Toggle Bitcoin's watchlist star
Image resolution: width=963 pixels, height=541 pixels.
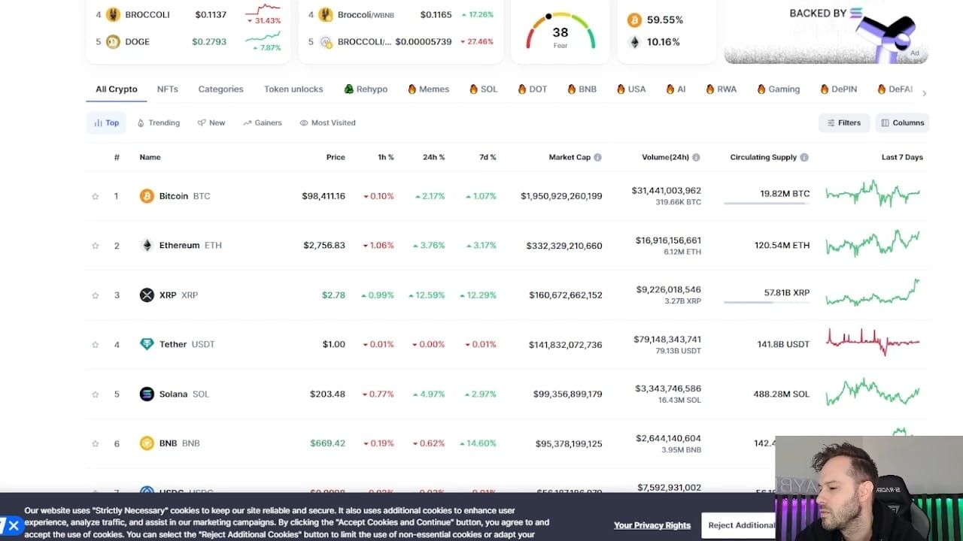point(95,195)
